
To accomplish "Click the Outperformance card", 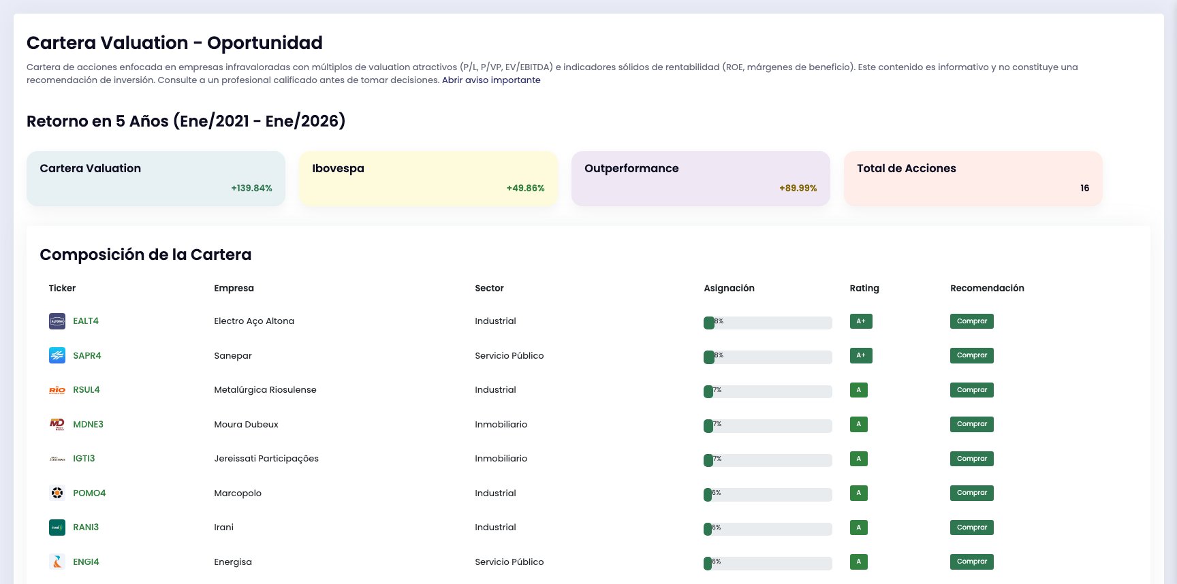I will point(701,178).
